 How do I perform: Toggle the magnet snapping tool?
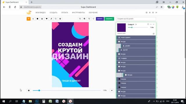(x=60, y=19)
